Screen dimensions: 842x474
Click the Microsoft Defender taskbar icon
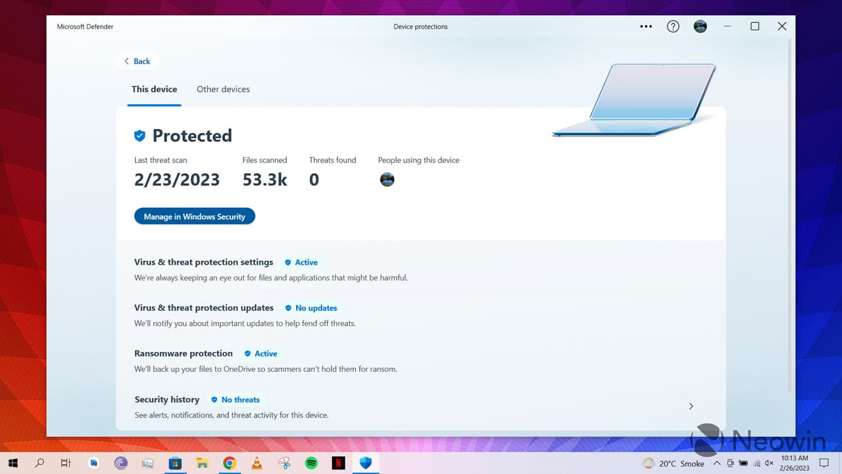366,463
